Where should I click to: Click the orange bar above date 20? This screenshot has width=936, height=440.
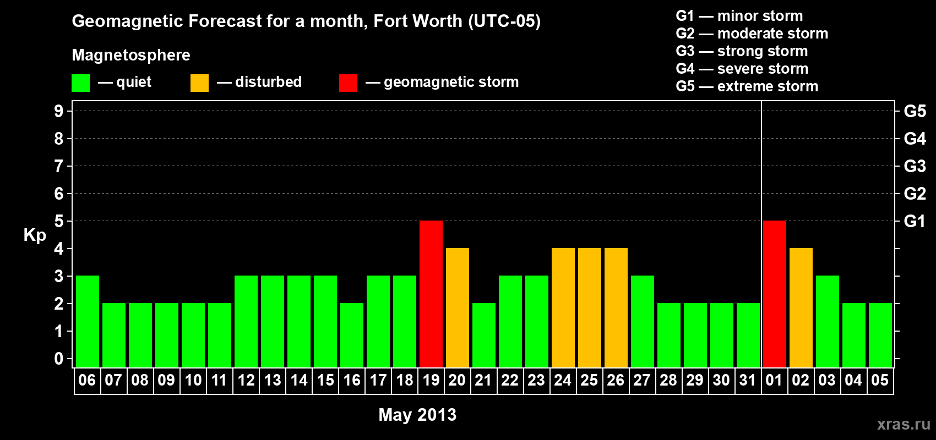point(458,307)
